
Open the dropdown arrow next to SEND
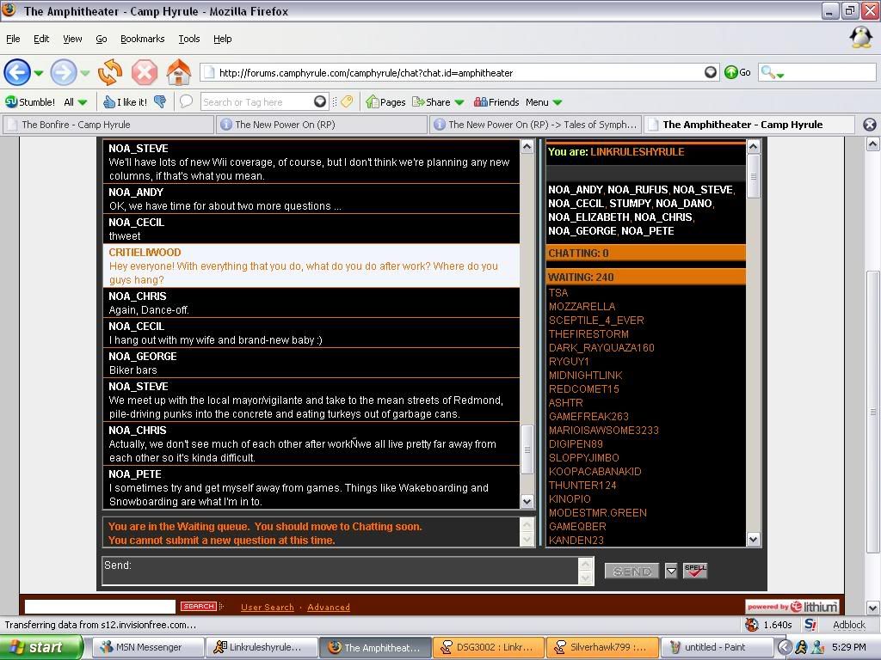pos(671,571)
